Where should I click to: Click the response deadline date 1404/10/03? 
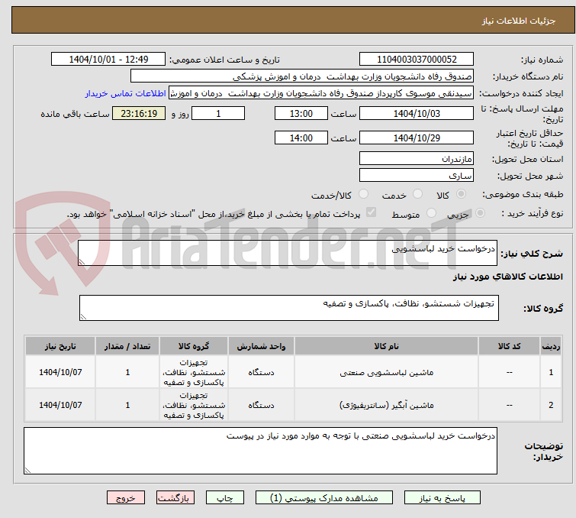(417, 113)
